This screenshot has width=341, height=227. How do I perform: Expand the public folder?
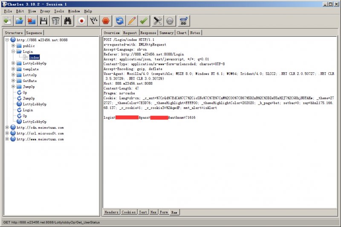13,46
